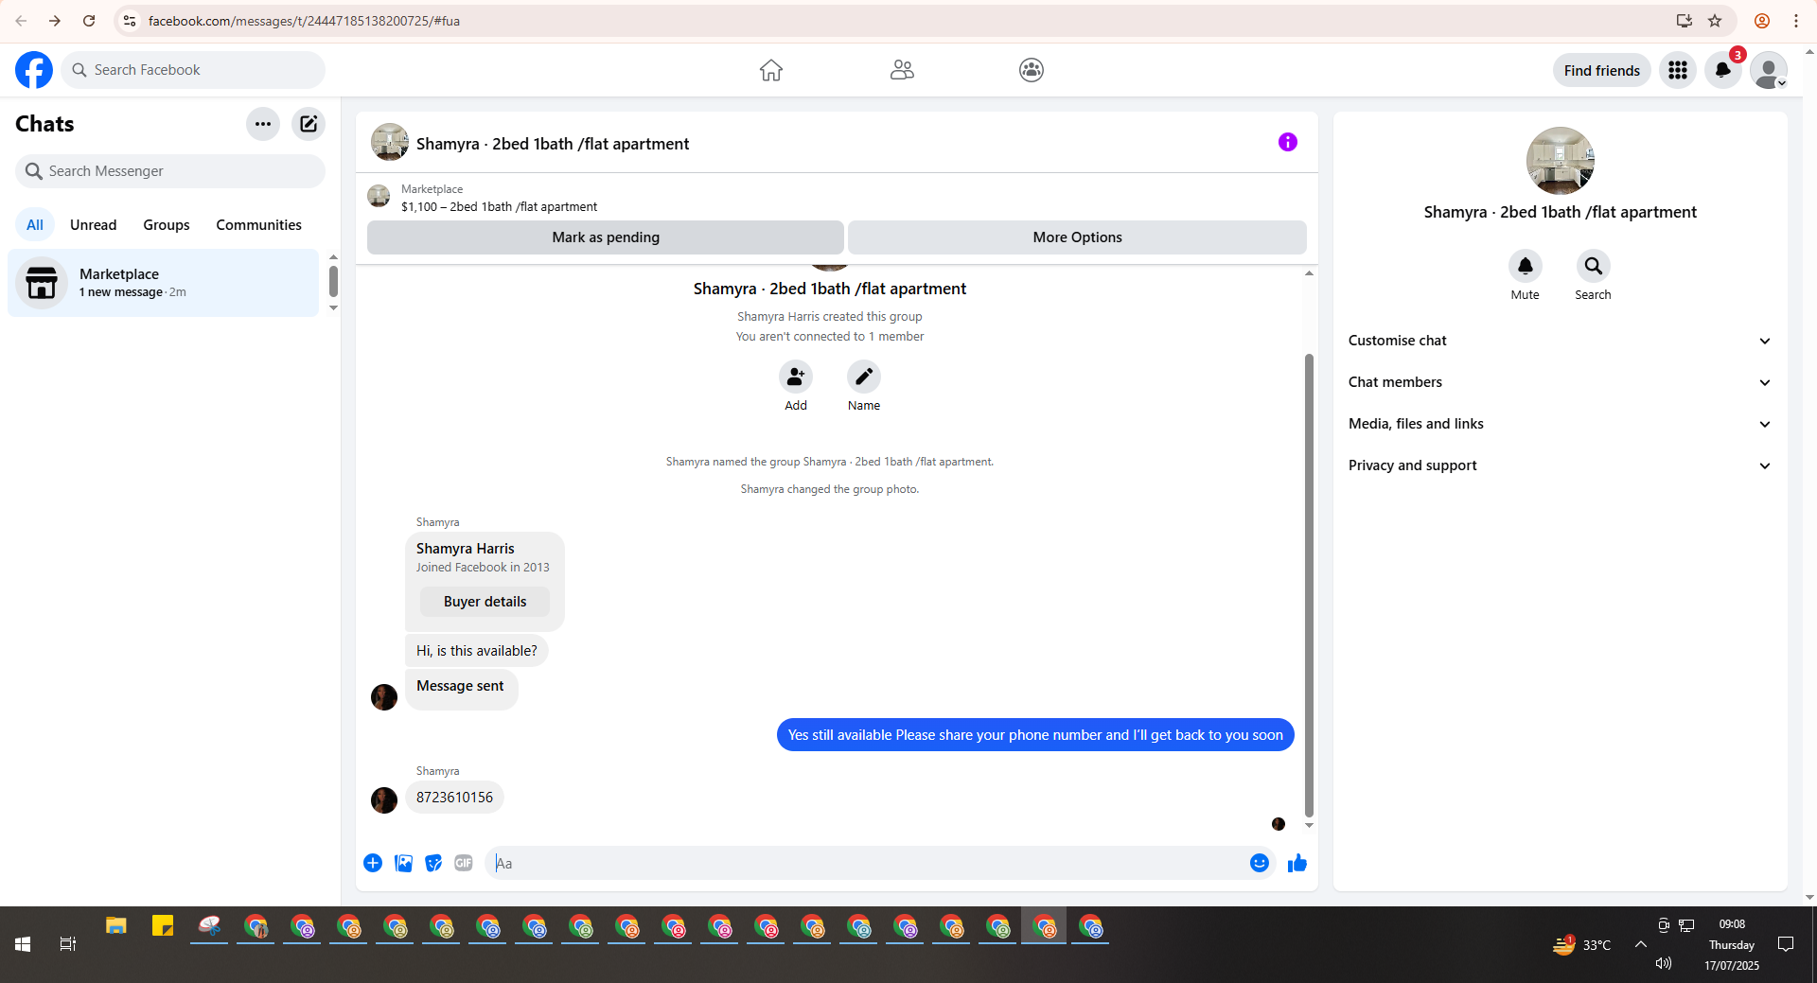This screenshot has height=983, width=1817.
Task: Open the clock and date in taskbar
Action: (x=1732, y=944)
